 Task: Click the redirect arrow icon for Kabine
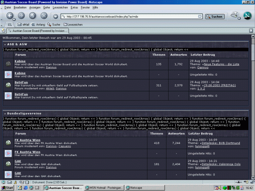8,75
